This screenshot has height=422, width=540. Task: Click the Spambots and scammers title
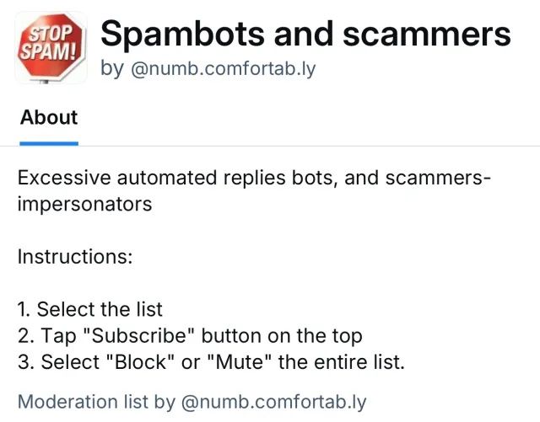305,34
